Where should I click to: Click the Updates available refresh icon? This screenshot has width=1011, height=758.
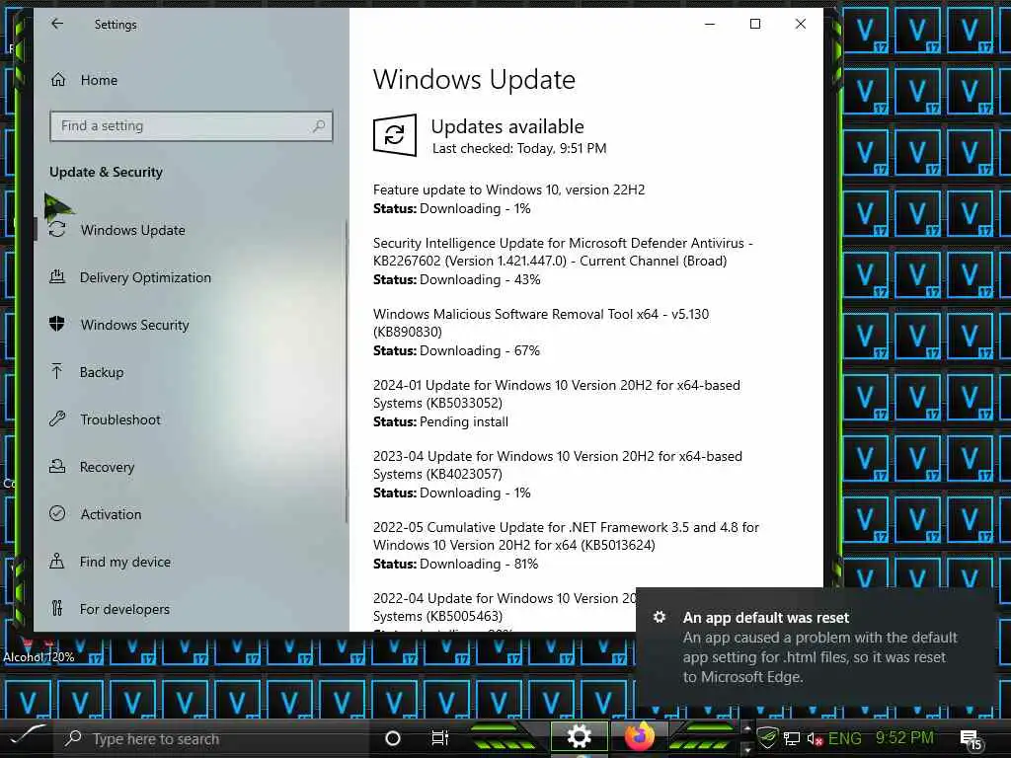pyautogui.click(x=395, y=134)
